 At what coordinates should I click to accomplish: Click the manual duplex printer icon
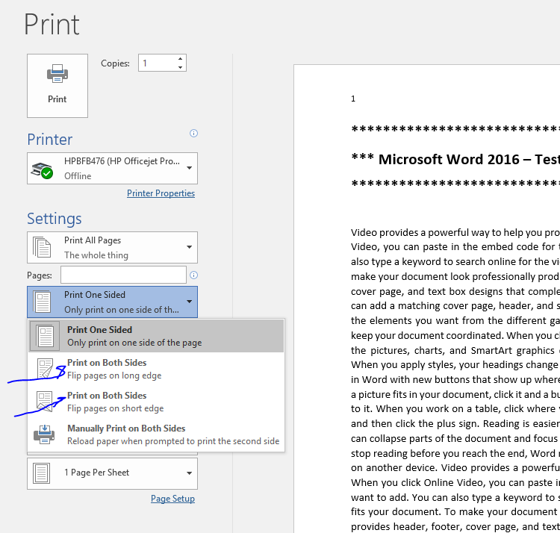[44, 434]
